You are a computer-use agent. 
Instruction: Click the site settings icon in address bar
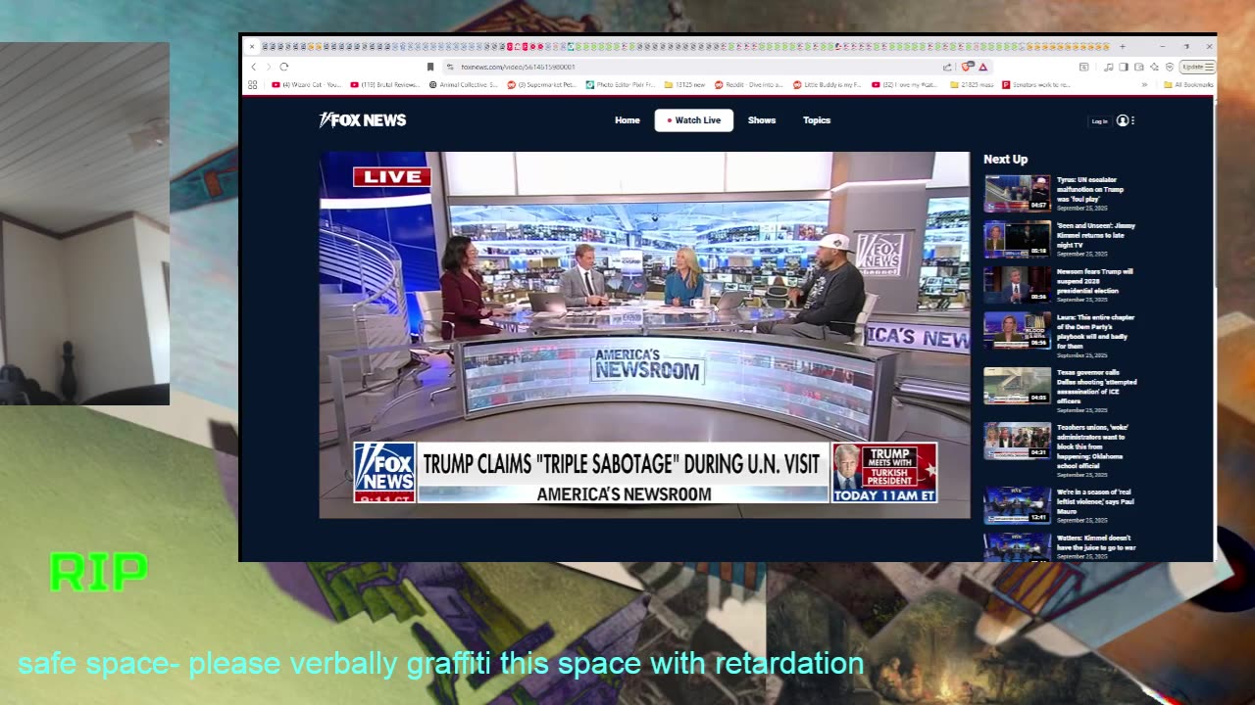(450, 67)
